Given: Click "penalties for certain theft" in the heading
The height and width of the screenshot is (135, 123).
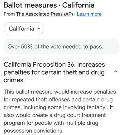Looking at the screenshot, I should coord(40,72).
